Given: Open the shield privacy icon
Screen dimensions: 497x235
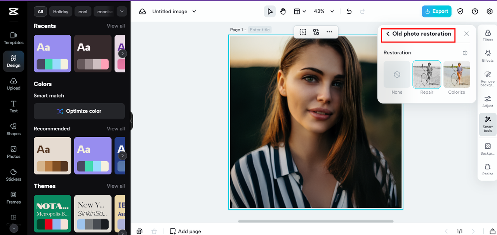Looking at the screenshot, I should tap(461, 11).
